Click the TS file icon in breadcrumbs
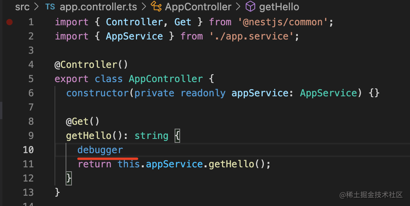410x206 pixels. tap(50, 7)
